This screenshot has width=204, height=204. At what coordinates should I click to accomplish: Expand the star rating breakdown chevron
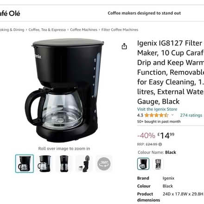(172, 115)
